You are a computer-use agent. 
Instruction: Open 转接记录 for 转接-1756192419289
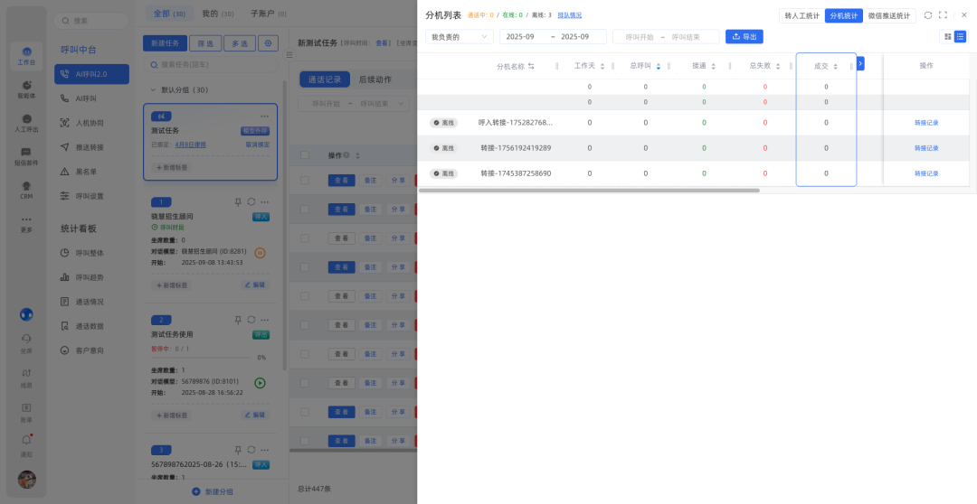926,148
